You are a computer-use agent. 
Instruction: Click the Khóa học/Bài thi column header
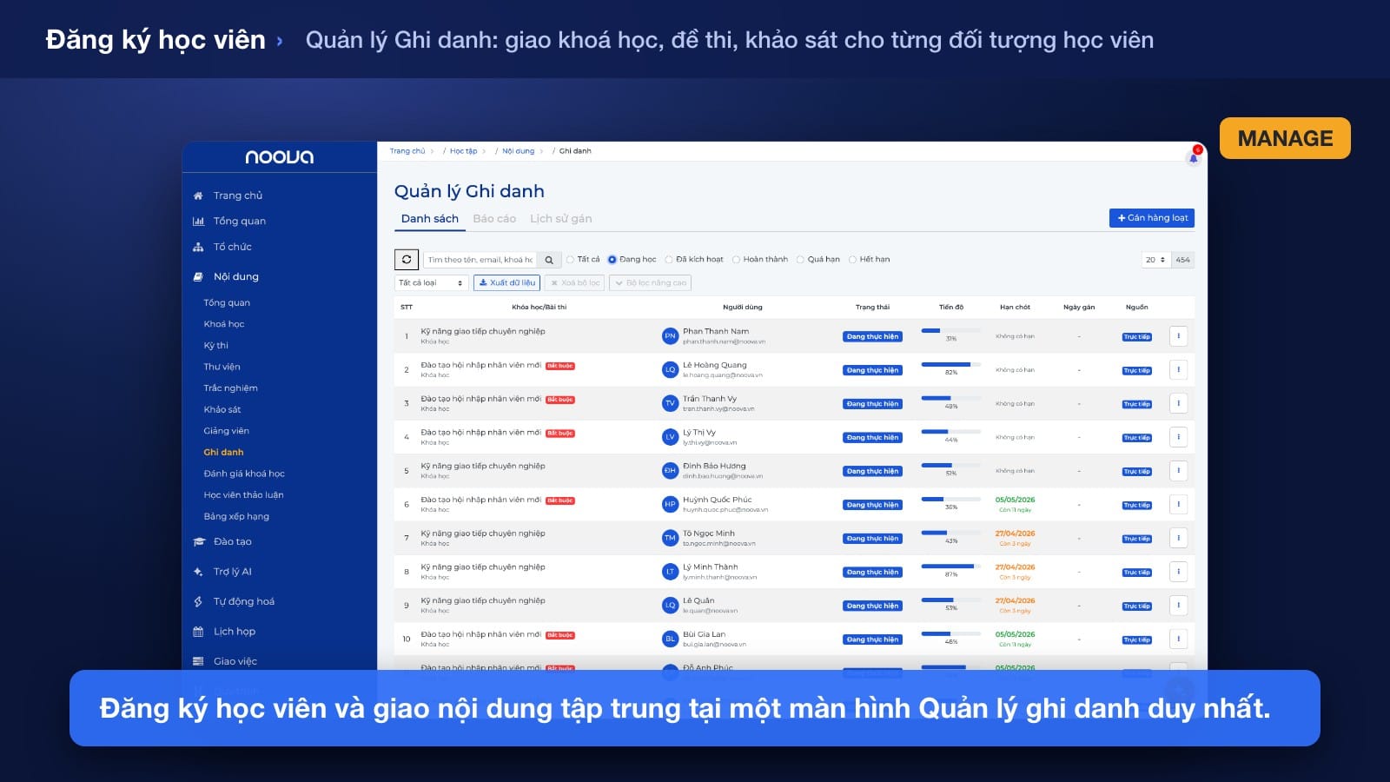pyautogui.click(x=539, y=307)
